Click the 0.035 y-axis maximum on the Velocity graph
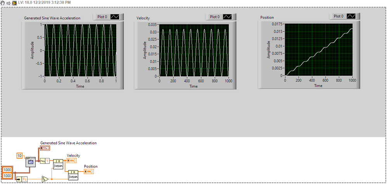 coord(152,24)
